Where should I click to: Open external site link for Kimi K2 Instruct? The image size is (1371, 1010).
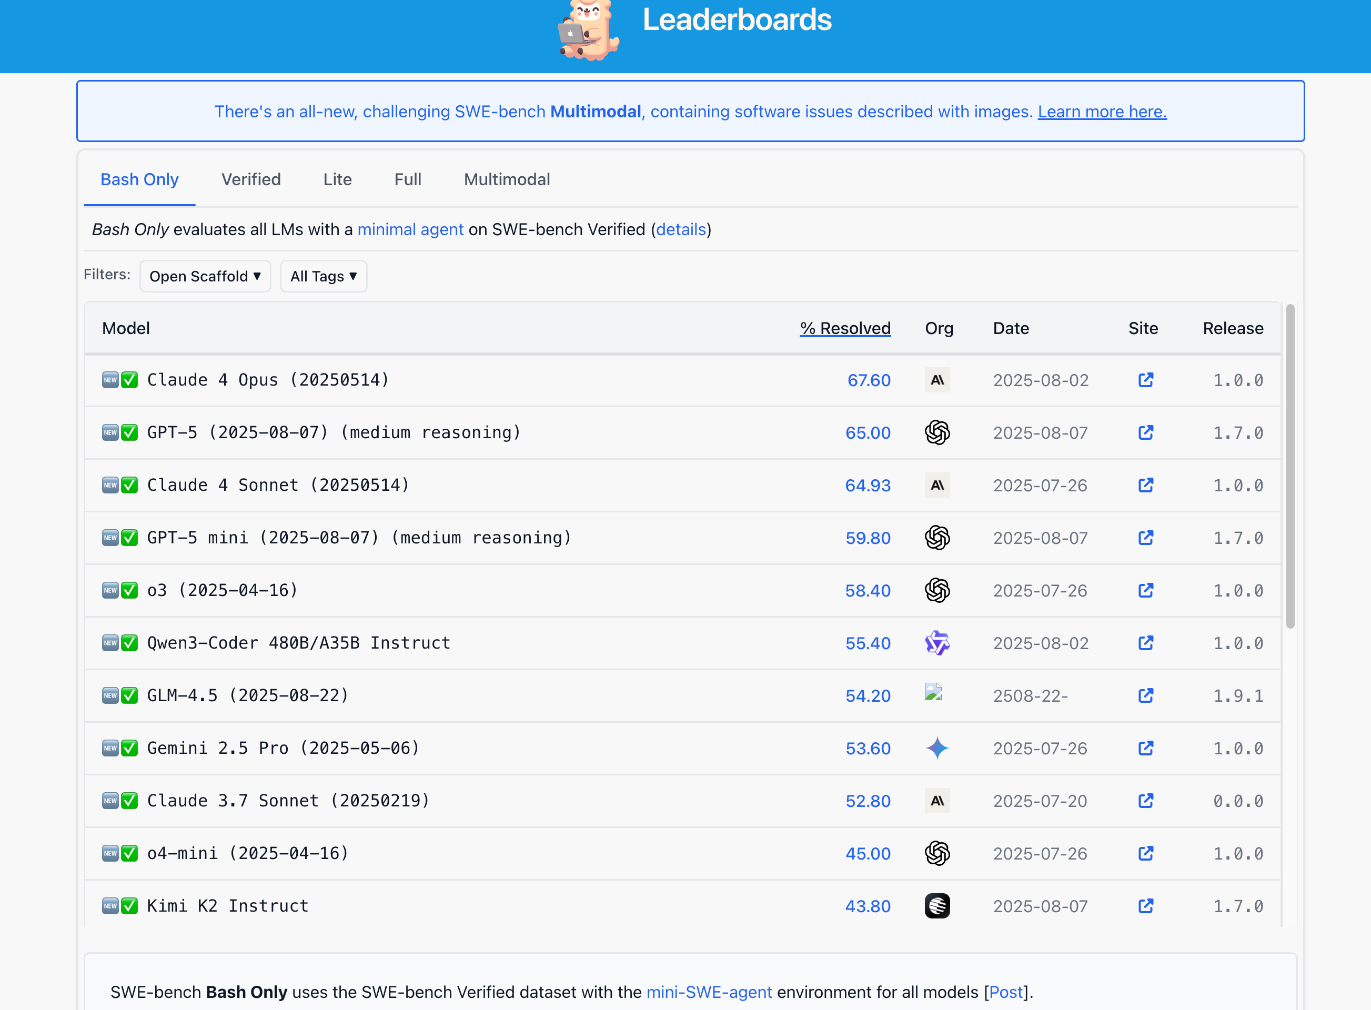point(1145,906)
